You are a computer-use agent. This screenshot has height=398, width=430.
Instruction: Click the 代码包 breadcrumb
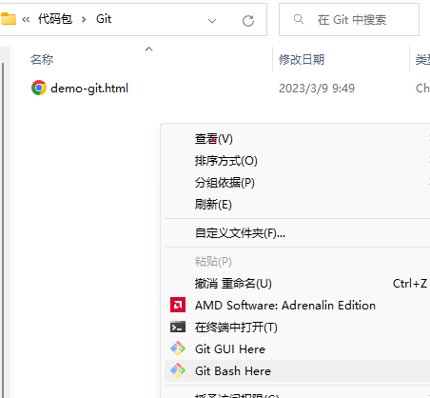click(x=55, y=19)
